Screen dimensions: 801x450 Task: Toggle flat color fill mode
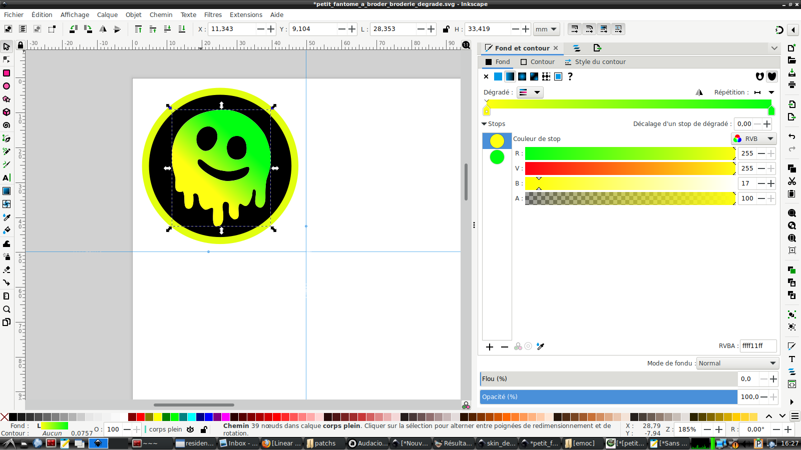[x=498, y=76]
